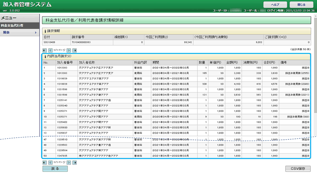Click the vertical scrollbar on the right edge
The image size is (317, 174).
coord(315,64)
